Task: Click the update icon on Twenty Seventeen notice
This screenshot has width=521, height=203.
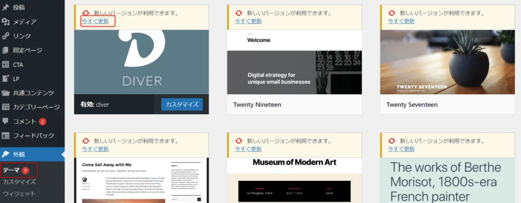Action: (391, 13)
